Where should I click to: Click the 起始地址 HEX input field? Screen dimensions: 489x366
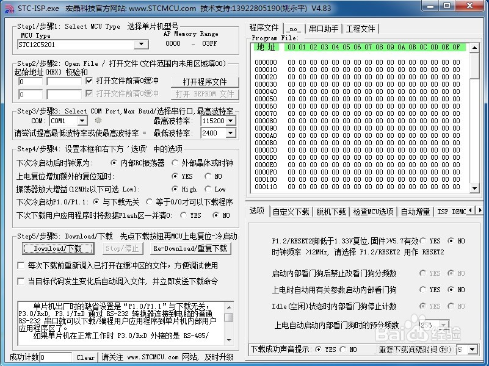[29, 81]
